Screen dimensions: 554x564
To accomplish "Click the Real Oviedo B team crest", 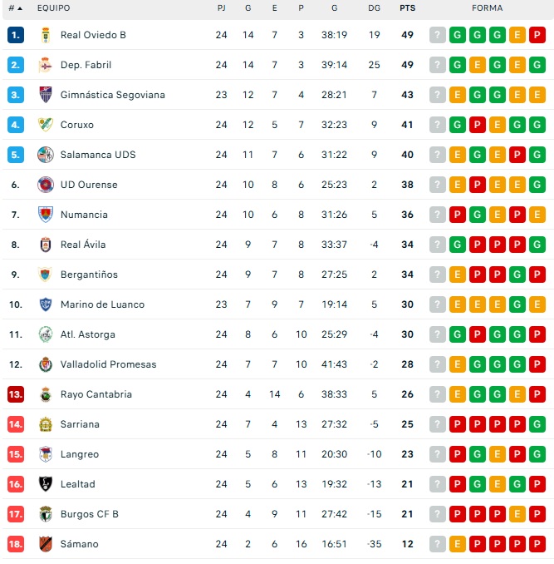I will [x=45, y=35].
